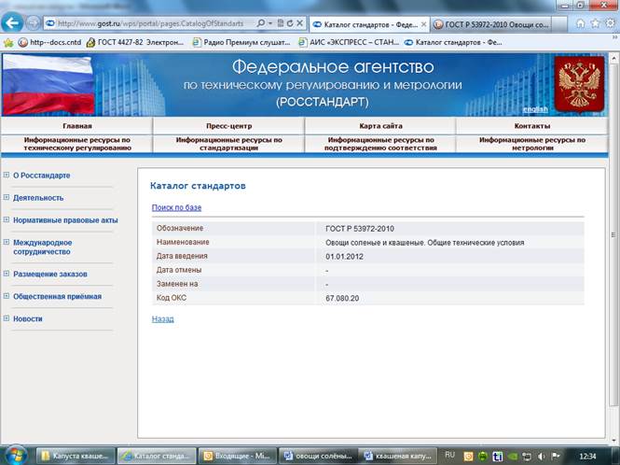This screenshot has height=465, width=620.
Task: Click the gost.ru URL address field
Action: (x=150, y=23)
